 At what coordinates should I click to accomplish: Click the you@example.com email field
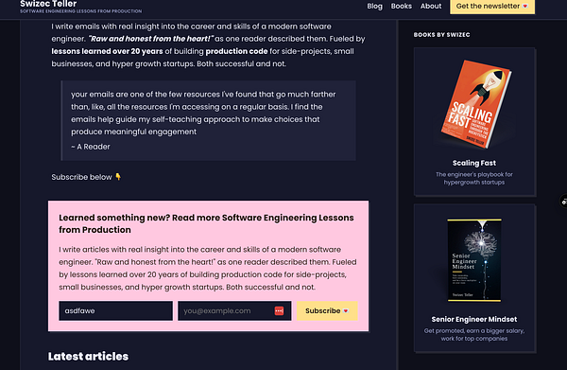pos(234,310)
